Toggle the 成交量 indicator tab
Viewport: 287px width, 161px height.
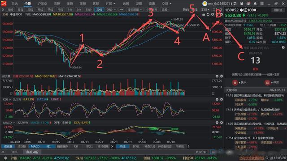[x=8, y=146]
